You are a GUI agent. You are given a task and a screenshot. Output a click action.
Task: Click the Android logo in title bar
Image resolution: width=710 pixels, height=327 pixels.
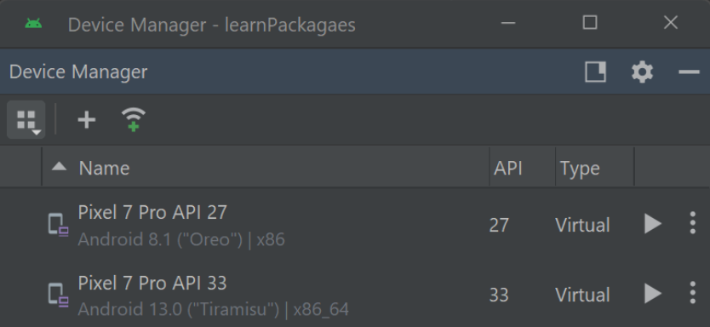click(33, 24)
